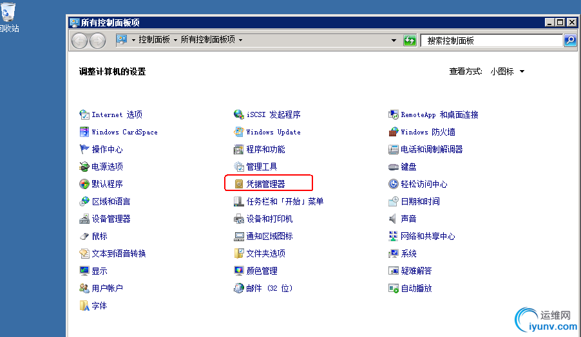Image resolution: width=581 pixels, height=337 pixels.
Task: Open the 字体 icon
Action: pos(84,305)
